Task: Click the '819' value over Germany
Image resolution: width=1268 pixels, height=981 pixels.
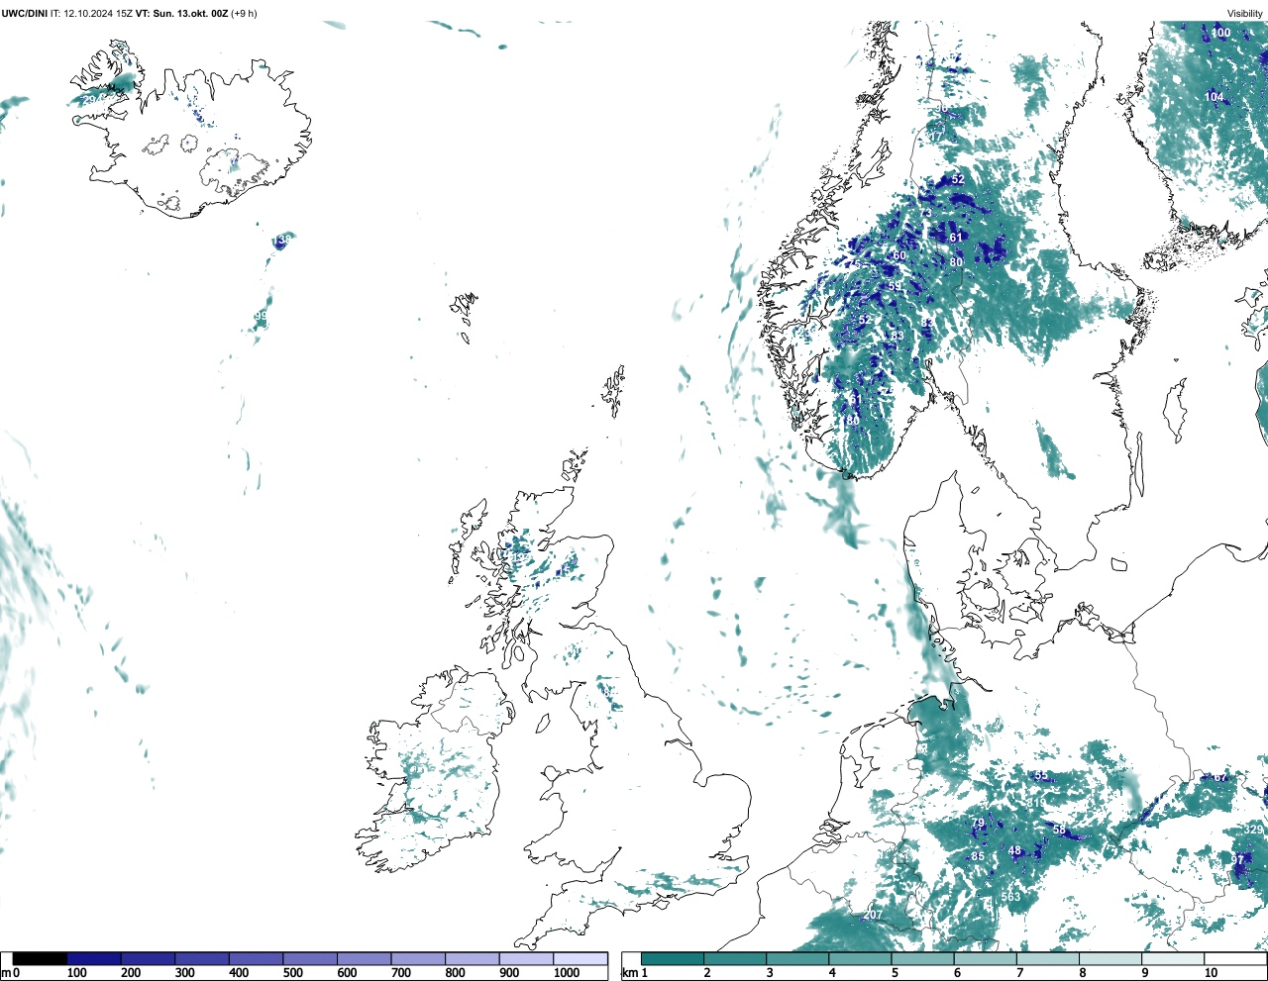Action: point(1036,803)
